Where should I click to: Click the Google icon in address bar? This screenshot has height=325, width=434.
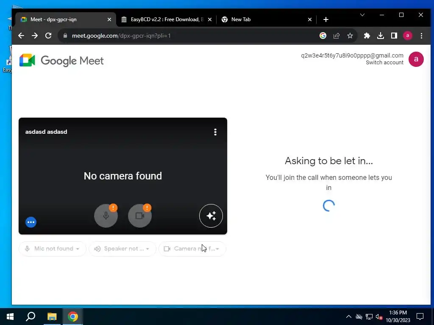pyautogui.click(x=323, y=36)
